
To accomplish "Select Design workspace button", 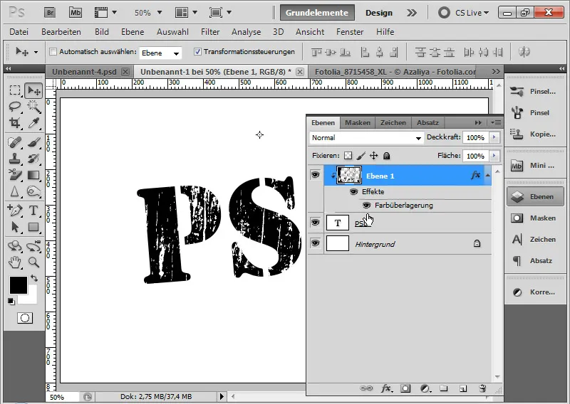I will 379,13.
